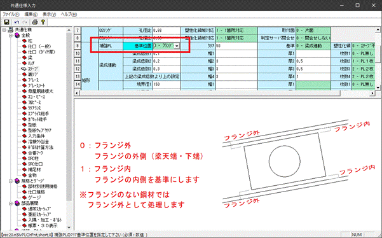This screenshot has width=382, height=238.
Task: Click the Redo arrow toolbar icon
Action: pos(25,22)
